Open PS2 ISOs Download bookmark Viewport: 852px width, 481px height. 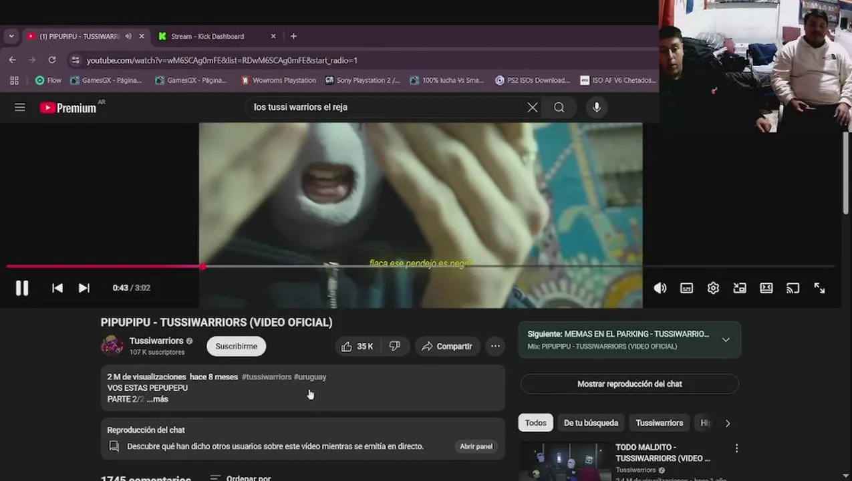(x=532, y=80)
